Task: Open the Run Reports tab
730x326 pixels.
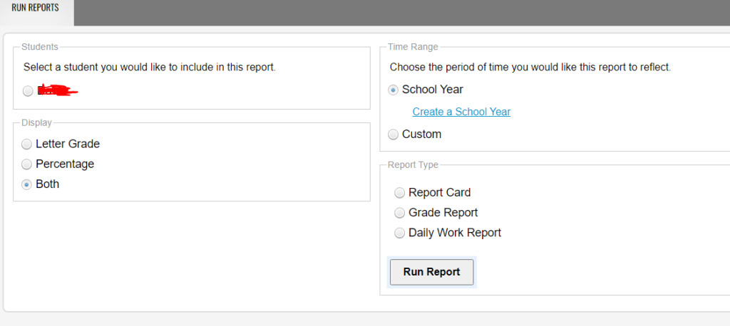Action: click(36, 9)
